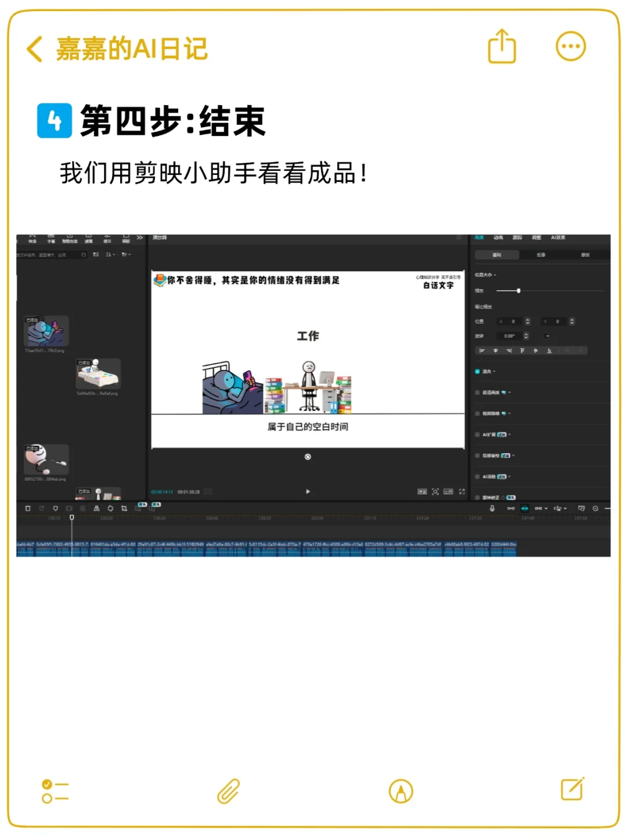Image resolution: width=627 pixels, height=837 pixels.
Task: Collapse the 位置大小 section
Action: (495, 274)
